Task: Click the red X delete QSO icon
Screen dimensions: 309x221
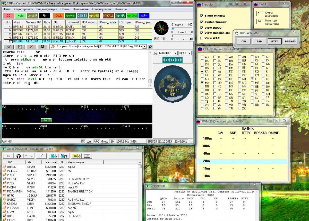Action: (31, 47)
